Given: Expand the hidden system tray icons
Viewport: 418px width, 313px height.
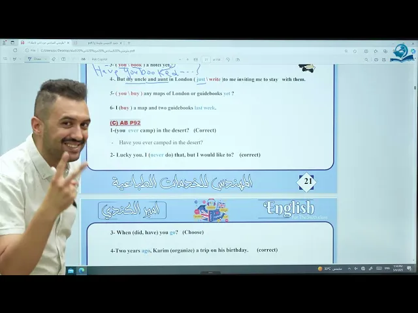Looking at the screenshot, I should [x=349, y=269].
